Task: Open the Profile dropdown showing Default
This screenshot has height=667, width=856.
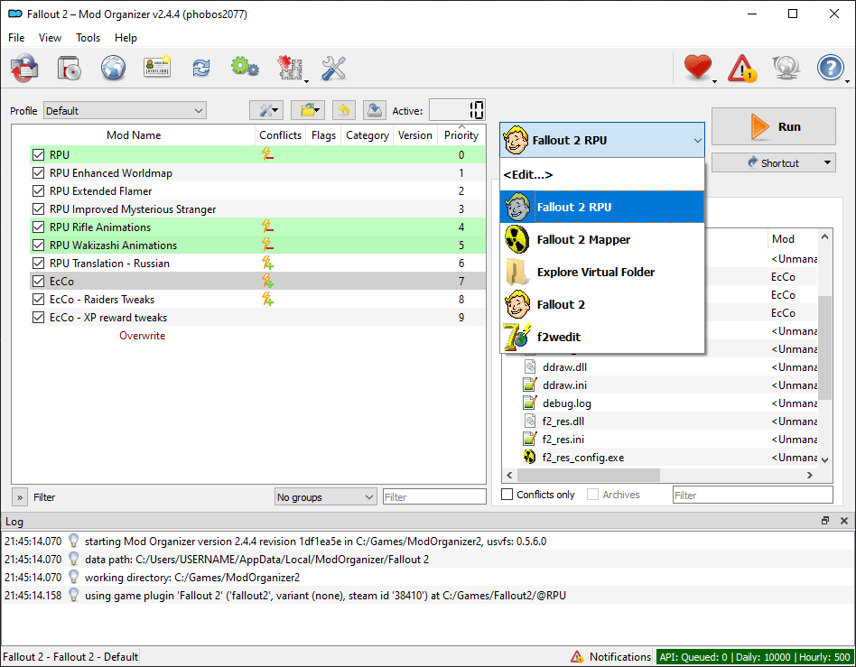Action: (x=125, y=110)
